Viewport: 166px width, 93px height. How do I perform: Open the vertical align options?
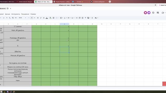(x=65, y=18)
